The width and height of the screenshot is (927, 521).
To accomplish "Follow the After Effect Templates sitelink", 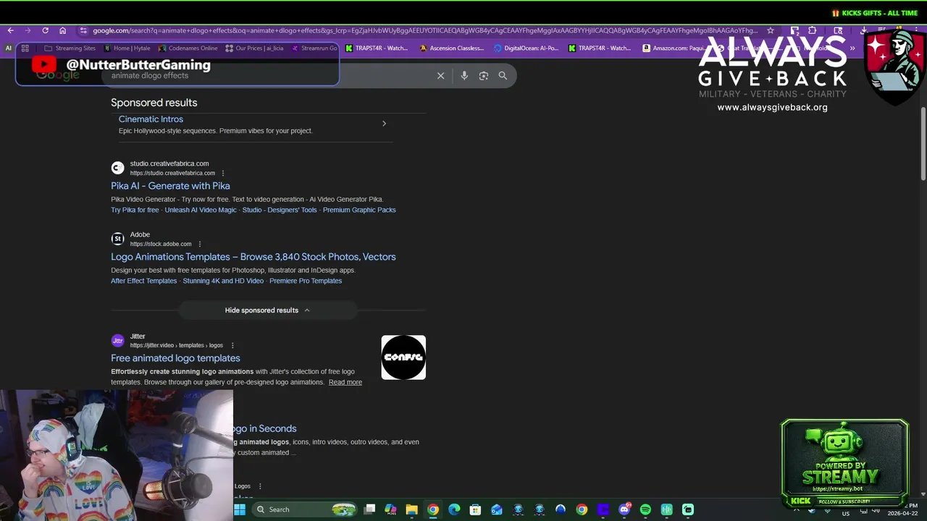I will click(x=143, y=281).
